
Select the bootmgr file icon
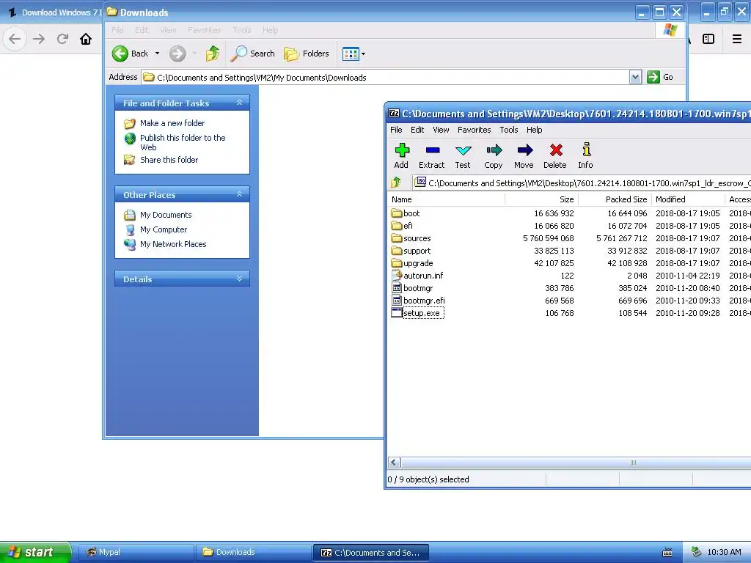pyautogui.click(x=397, y=287)
